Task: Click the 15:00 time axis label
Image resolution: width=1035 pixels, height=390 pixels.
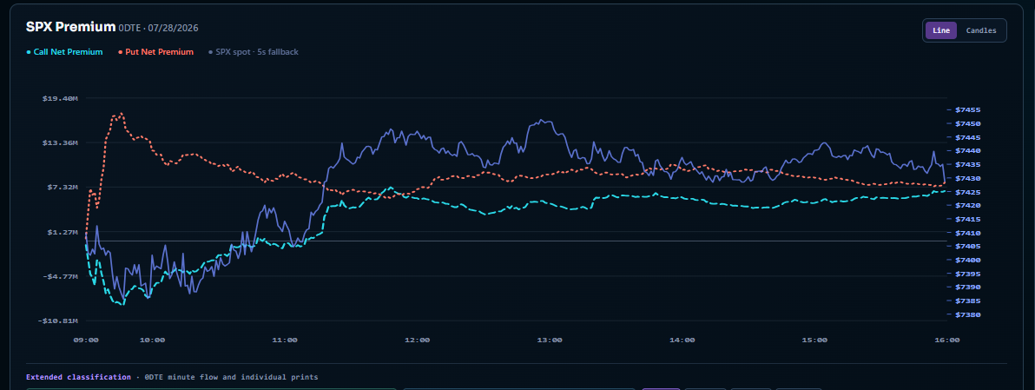Action: [x=814, y=340]
